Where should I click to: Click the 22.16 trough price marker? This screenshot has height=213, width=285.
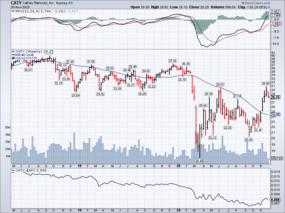[x=258, y=130]
